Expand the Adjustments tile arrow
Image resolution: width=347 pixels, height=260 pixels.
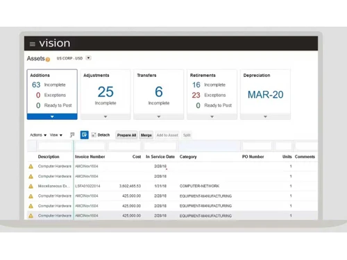(x=105, y=116)
